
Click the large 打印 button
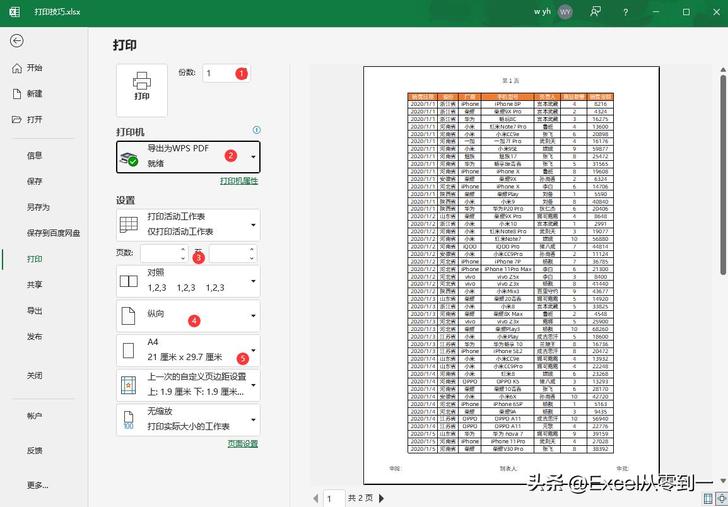(141, 90)
